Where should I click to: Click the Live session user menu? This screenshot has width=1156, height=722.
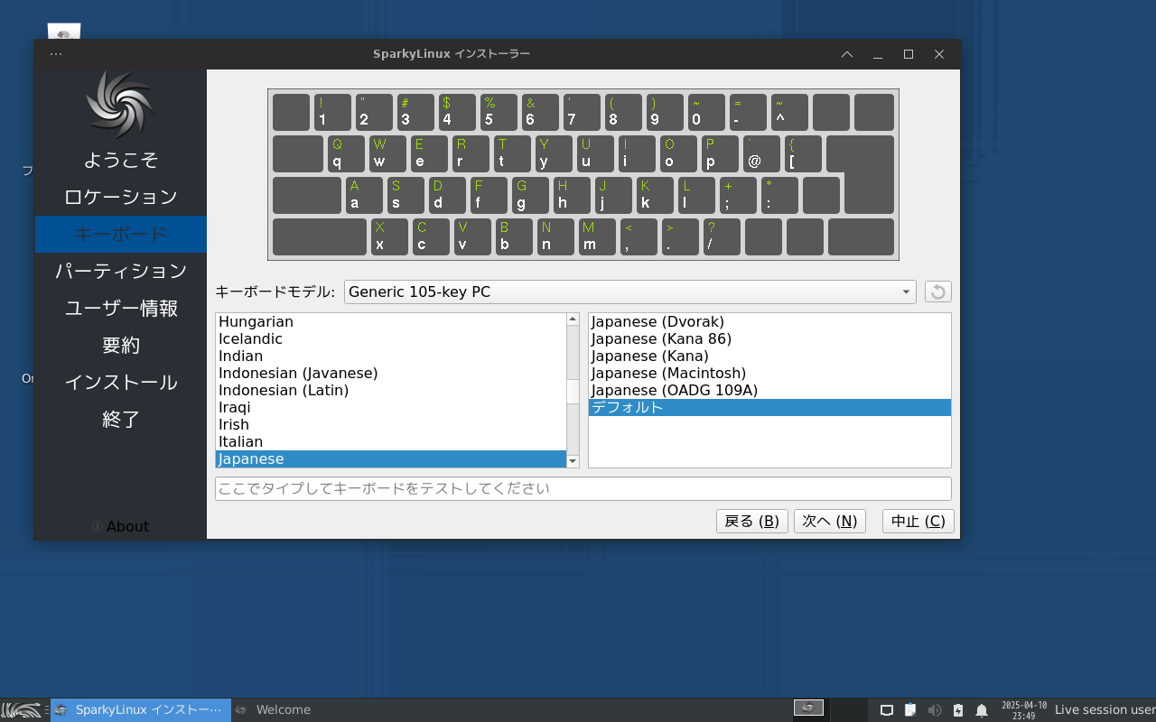coord(1105,710)
